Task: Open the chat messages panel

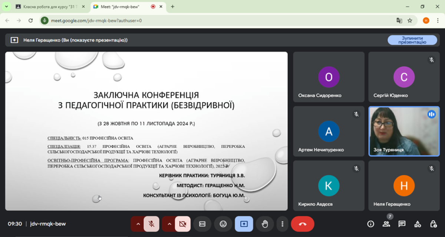Action: click(x=402, y=224)
